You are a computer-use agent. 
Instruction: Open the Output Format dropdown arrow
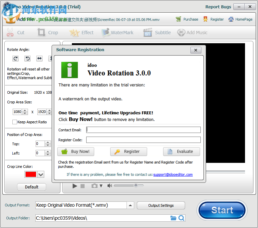click(x=130, y=205)
